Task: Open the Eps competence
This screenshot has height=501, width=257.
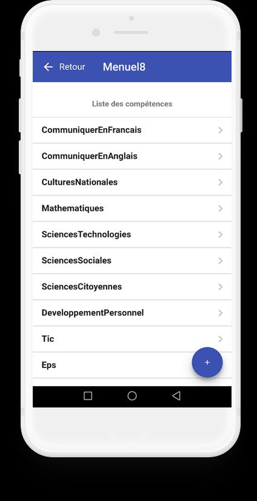Action: click(132, 365)
